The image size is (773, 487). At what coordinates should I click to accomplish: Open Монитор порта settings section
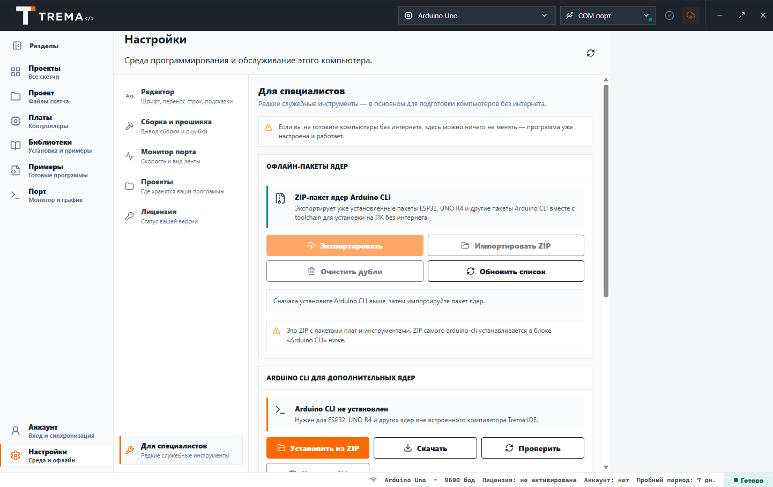tap(181, 156)
